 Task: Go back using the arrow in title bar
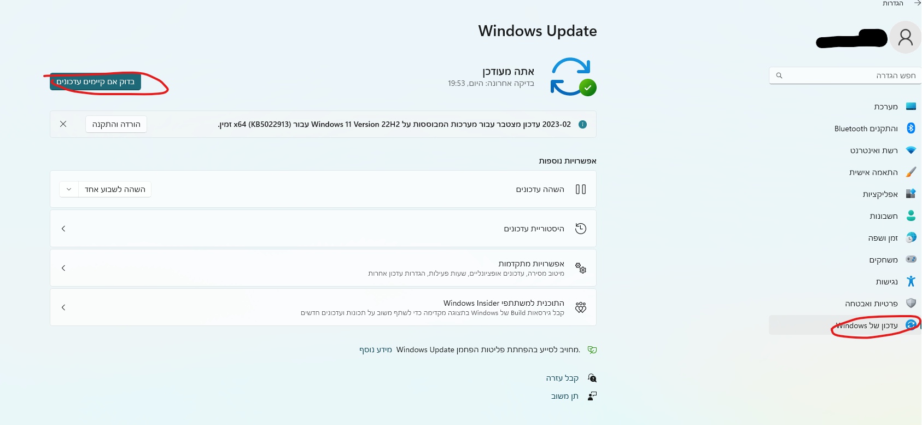917,3
